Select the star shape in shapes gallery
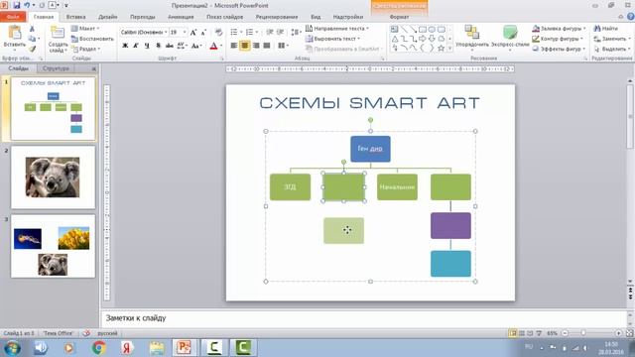 click(441, 49)
